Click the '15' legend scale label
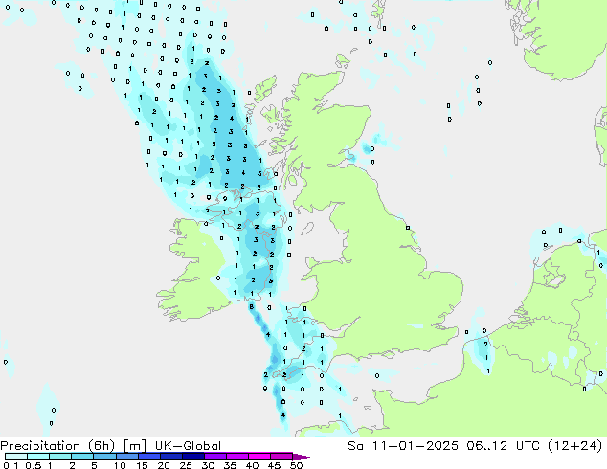 click(x=142, y=465)
